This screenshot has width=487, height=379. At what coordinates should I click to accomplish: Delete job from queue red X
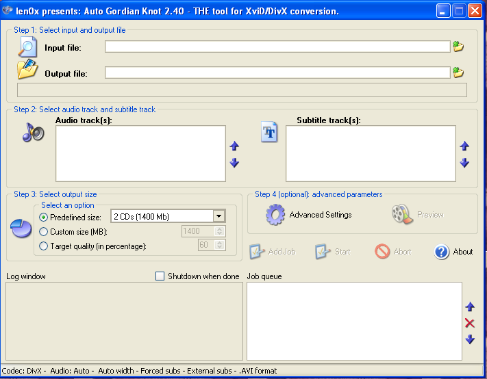point(470,323)
